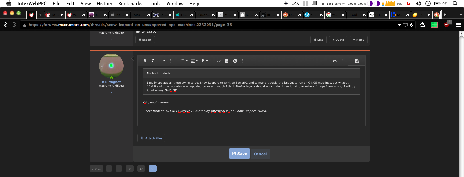Click the Attach files button

pyautogui.click(x=151, y=138)
